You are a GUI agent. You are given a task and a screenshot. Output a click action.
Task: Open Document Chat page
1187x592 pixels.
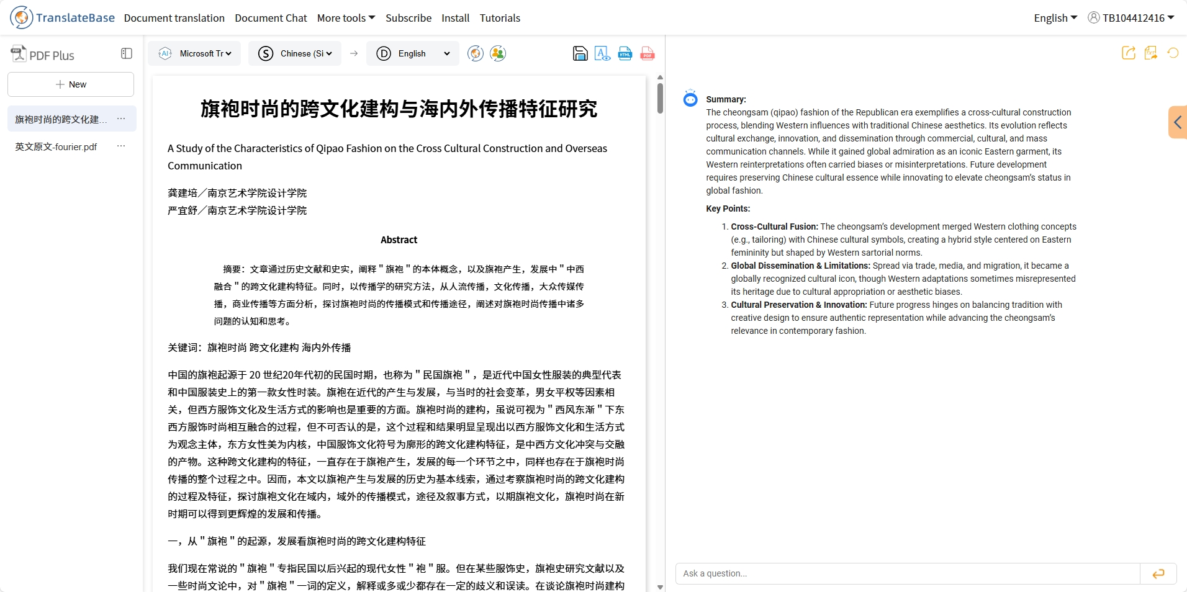pos(271,18)
